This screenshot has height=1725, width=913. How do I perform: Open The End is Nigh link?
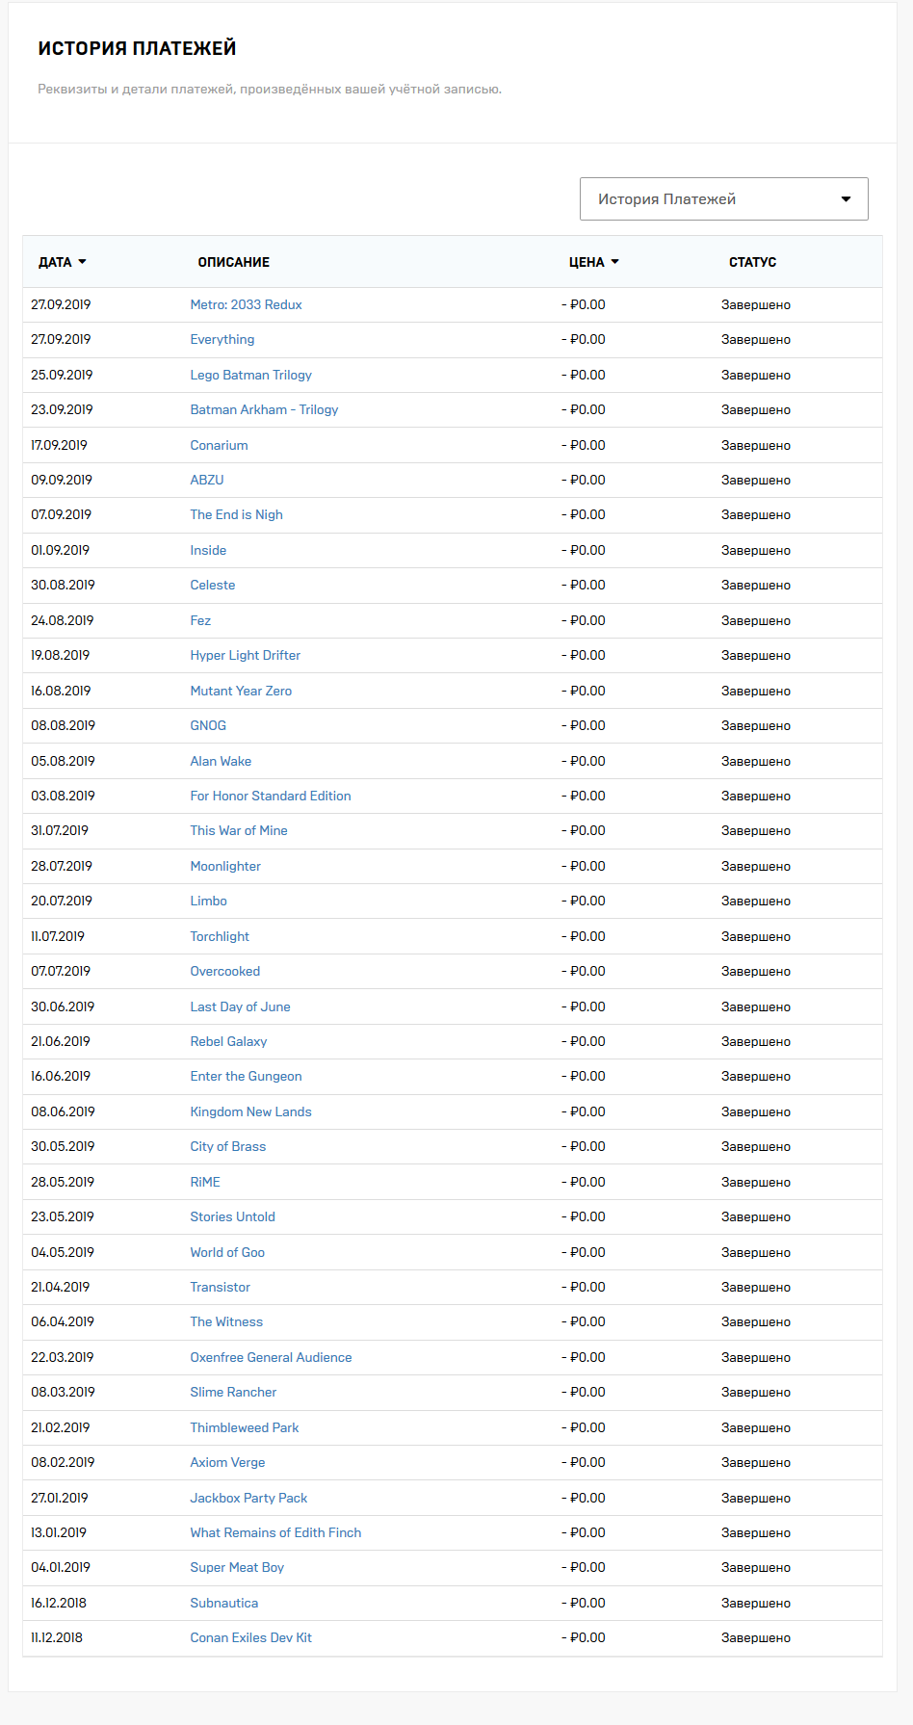(236, 514)
